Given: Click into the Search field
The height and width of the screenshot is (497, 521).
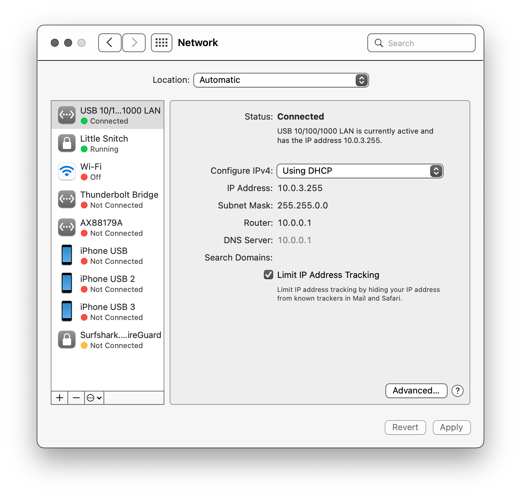Looking at the screenshot, I should 421,43.
